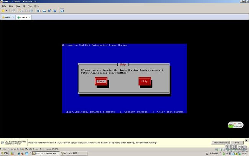Open the Windows Start button
Viewport: 249px width, 156px height.
coord(4,153)
